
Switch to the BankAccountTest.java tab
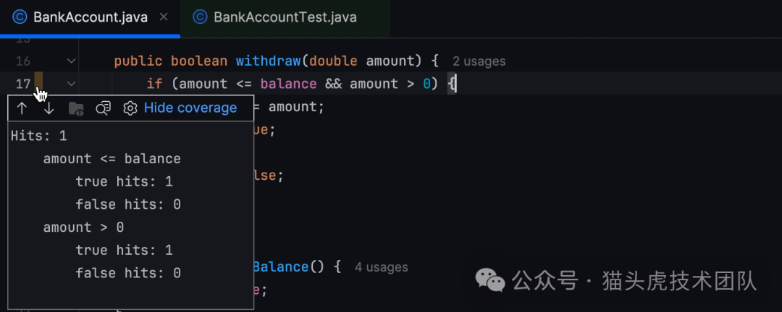point(285,17)
